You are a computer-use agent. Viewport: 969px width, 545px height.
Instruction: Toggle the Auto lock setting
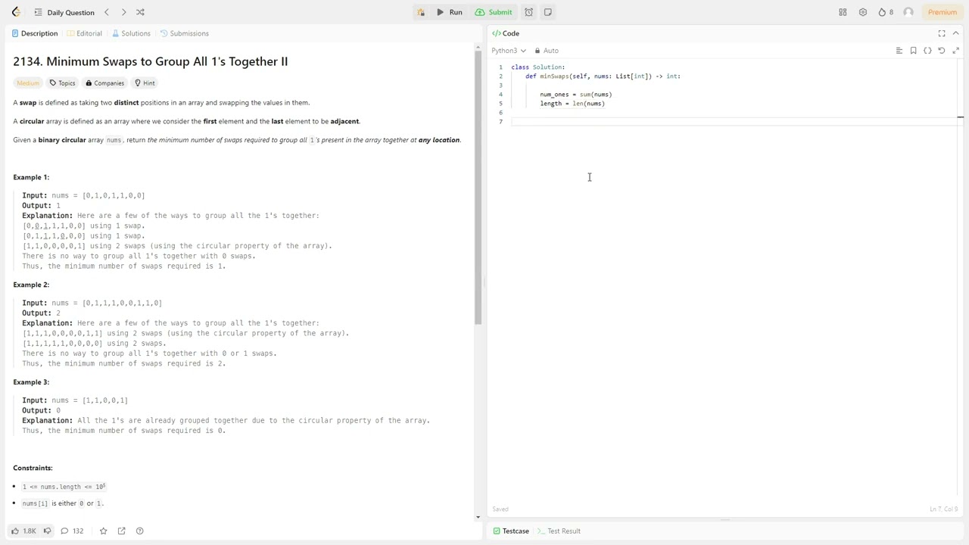[547, 51]
